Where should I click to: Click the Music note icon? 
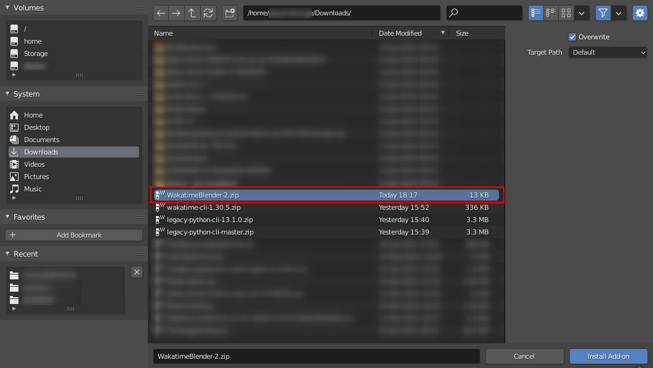(x=14, y=189)
